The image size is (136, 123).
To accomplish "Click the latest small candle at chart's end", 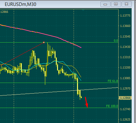I will 81,97.
